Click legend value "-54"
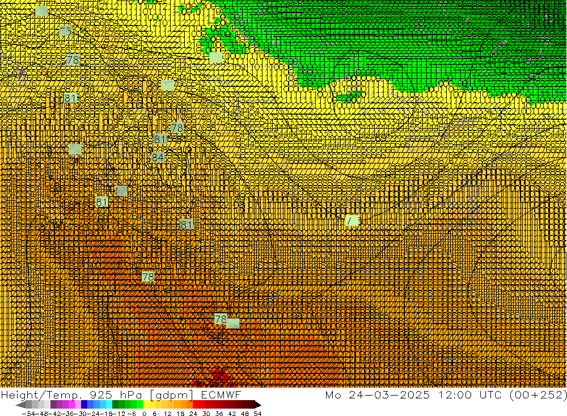This screenshot has height=416, width=567. [28, 414]
